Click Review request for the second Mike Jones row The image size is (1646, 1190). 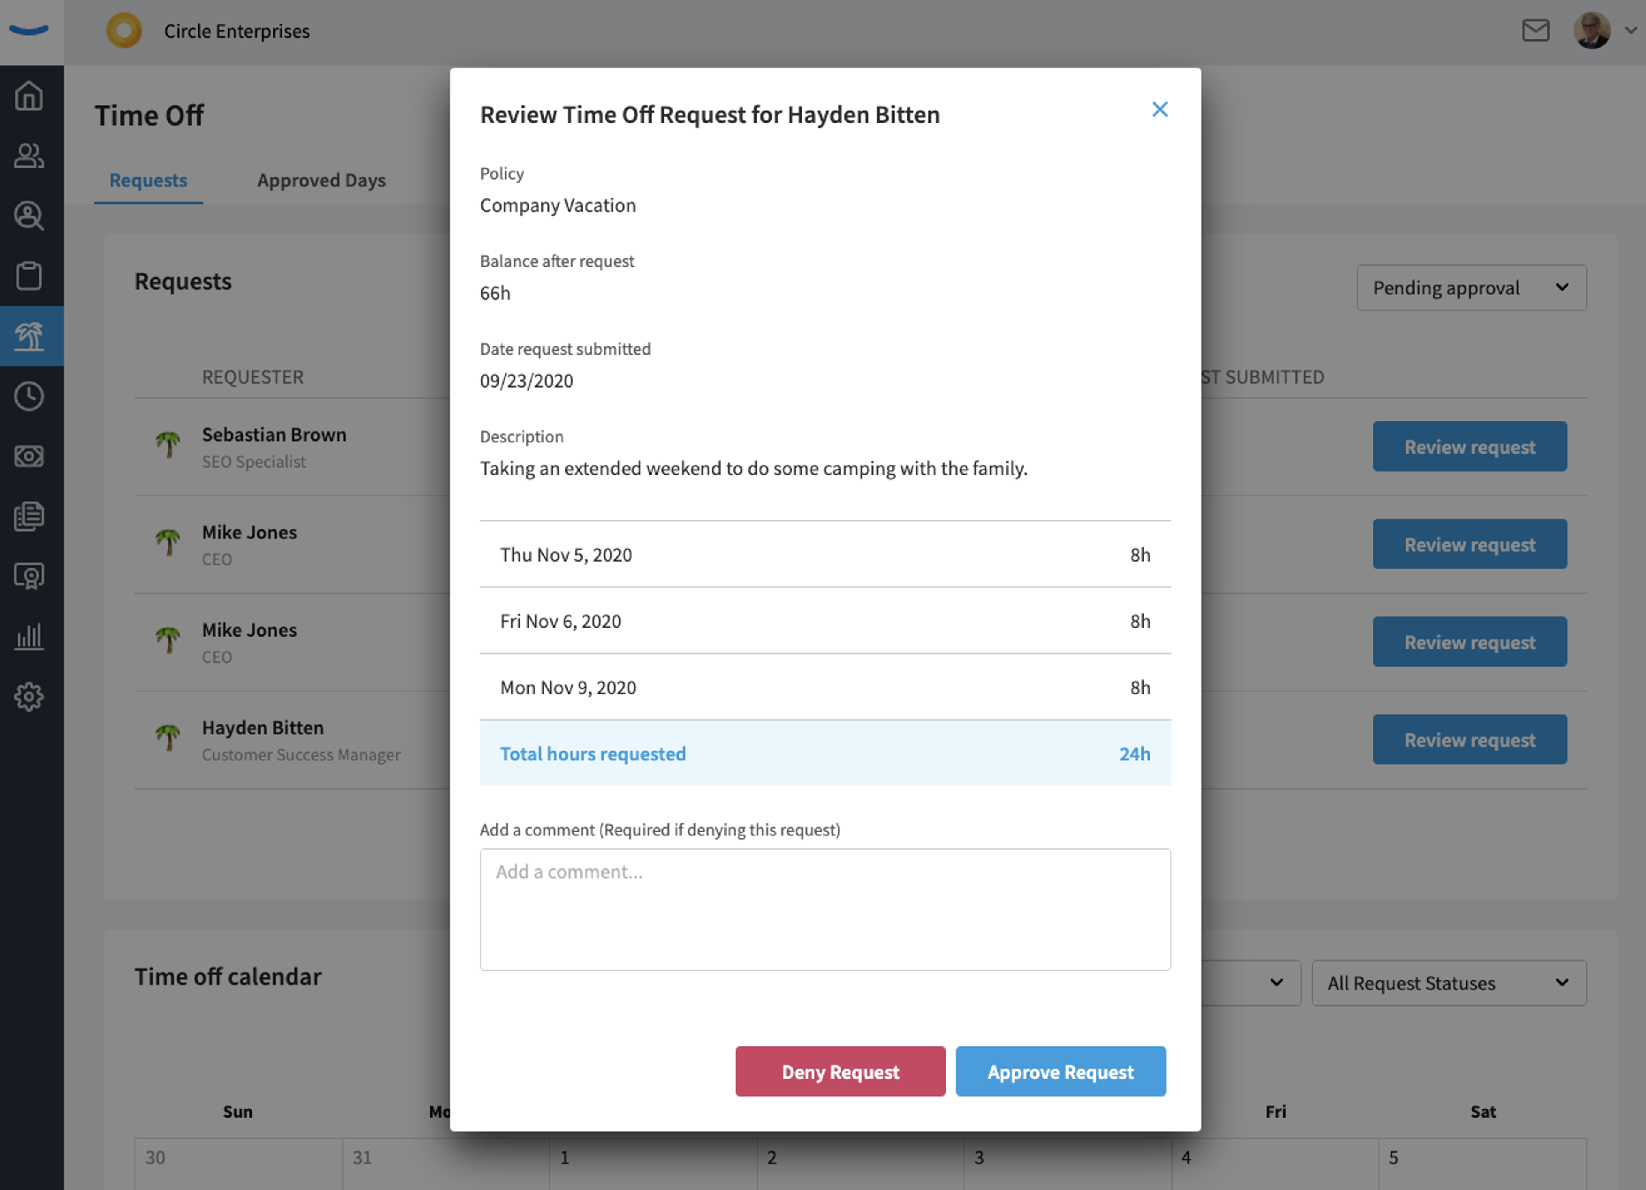click(1469, 642)
